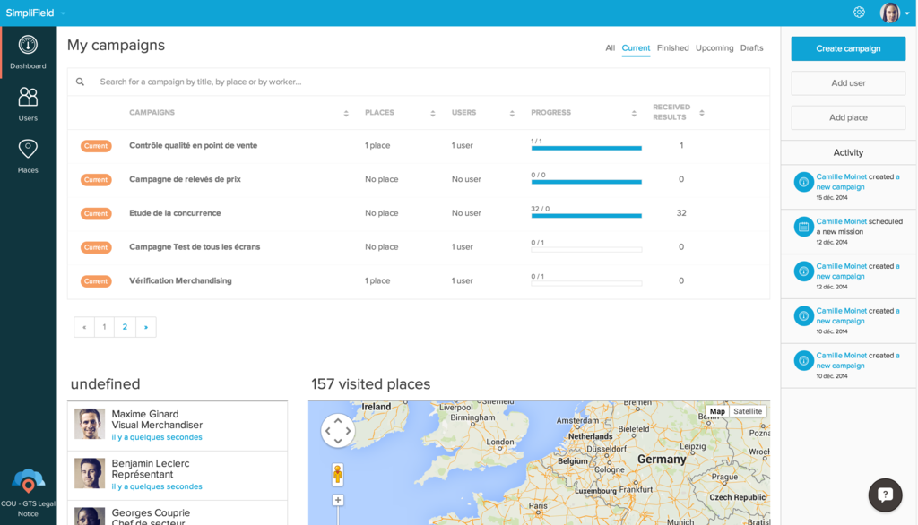This screenshot has width=918, height=525.
Task: Open the SimpliField logo dropdown chevron
Action: (x=61, y=13)
